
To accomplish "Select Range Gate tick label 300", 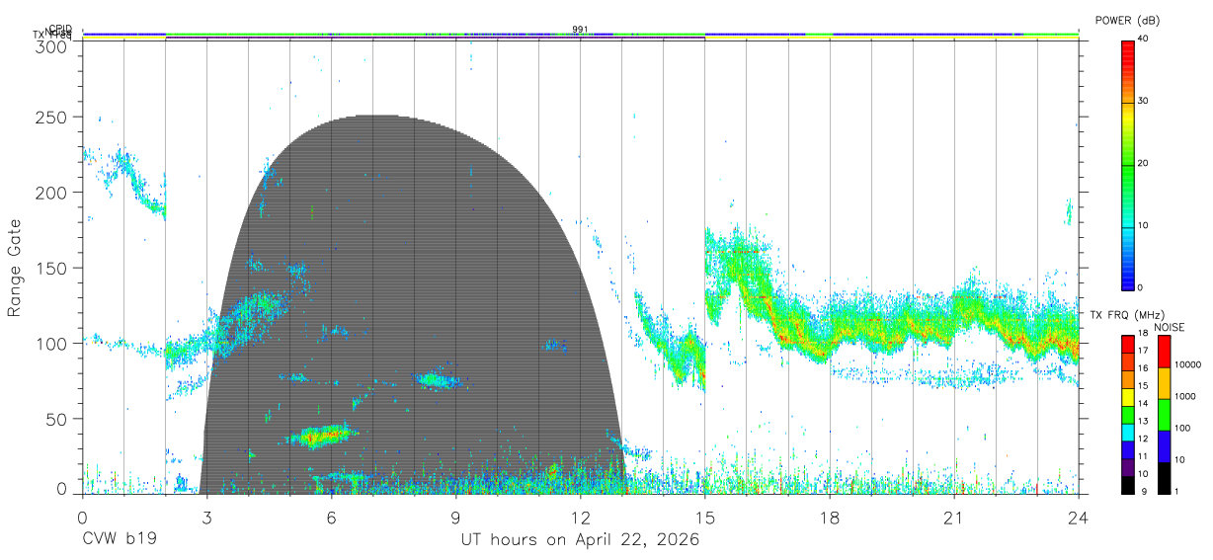I will (x=52, y=45).
